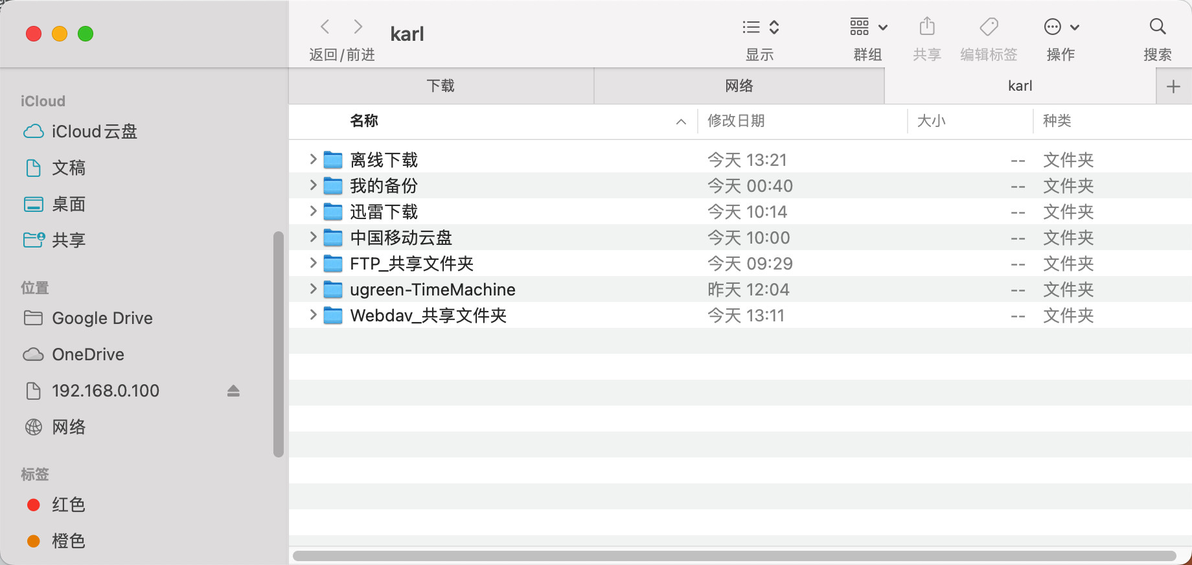Image resolution: width=1192 pixels, height=565 pixels.
Task: Click the 网络 globe icon in sidebar
Action: (34, 427)
